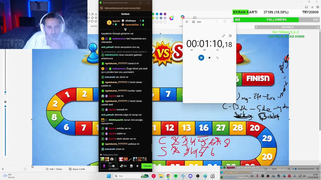
Task: Open Discord from the taskbar
Action: tap(190, 176)
